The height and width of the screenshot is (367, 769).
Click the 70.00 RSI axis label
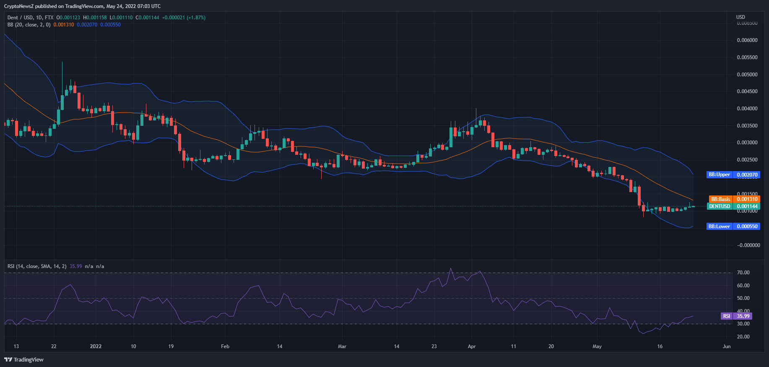743,273
